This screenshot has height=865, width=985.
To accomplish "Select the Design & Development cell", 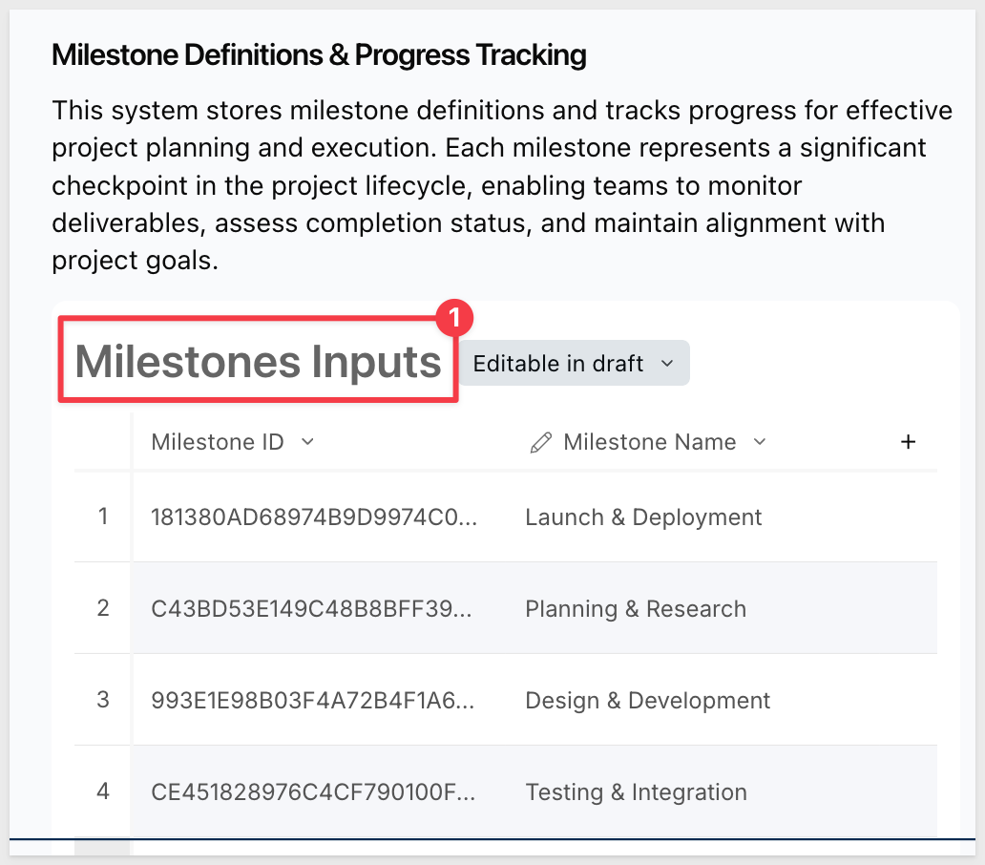I will pos(648,701).
